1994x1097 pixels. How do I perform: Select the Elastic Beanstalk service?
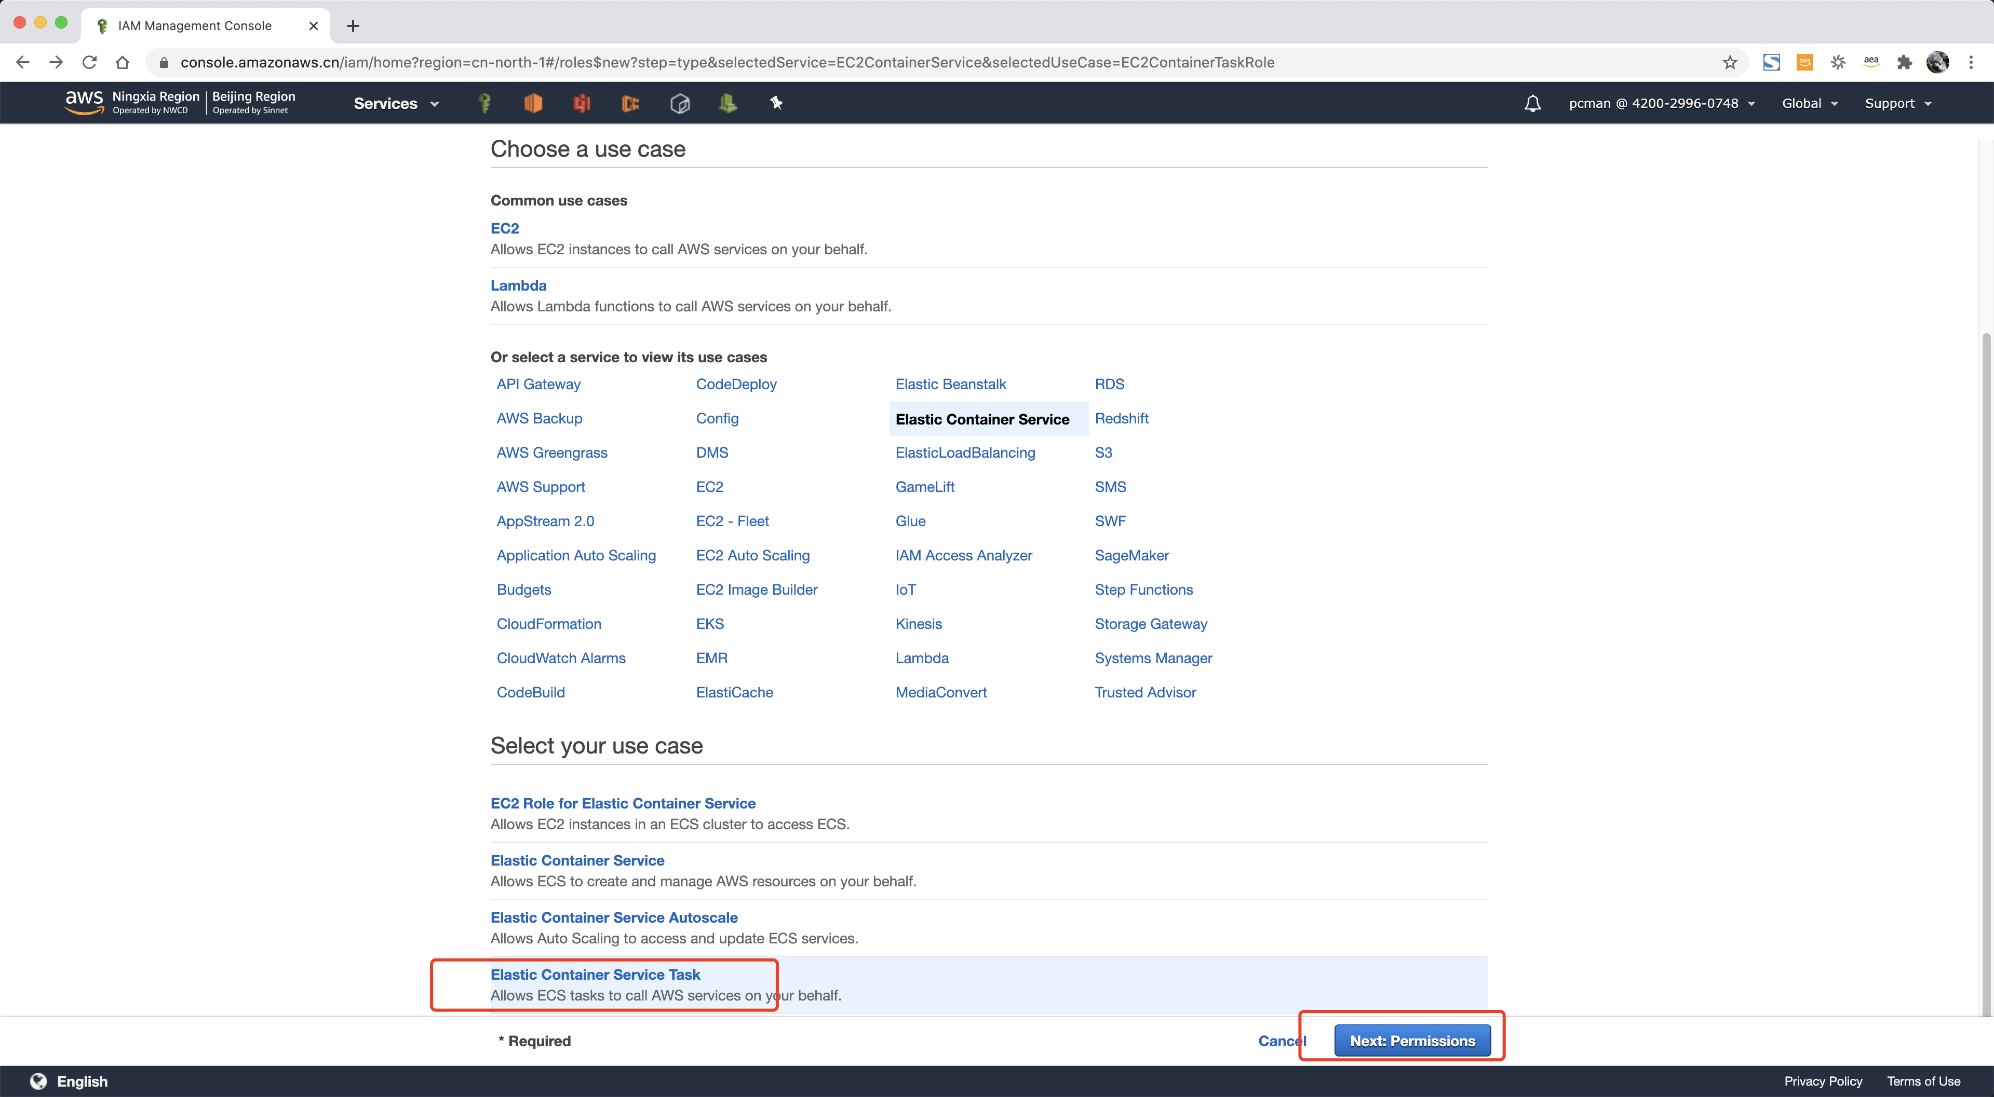[951, 385]
